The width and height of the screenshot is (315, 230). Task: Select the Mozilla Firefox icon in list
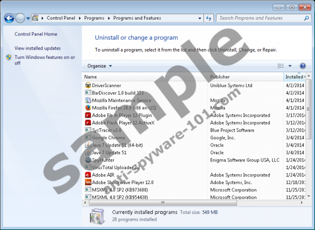pyautogui.click(x=88, y=108)
